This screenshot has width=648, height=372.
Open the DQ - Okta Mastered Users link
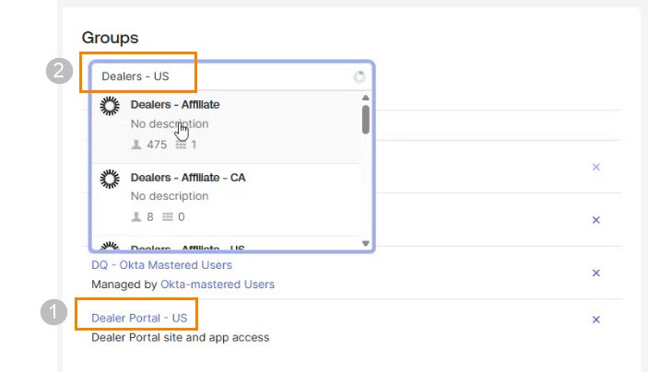(x=161, y=265)
